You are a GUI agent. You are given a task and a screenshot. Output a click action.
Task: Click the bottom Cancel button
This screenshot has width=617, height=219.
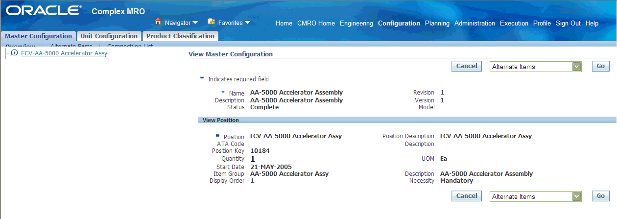(467, 196)
